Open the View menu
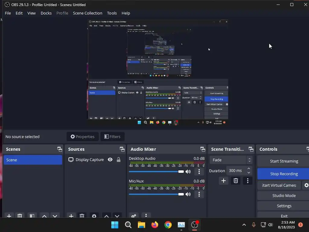This screenshot has width=309, height=232. (31, 13)
